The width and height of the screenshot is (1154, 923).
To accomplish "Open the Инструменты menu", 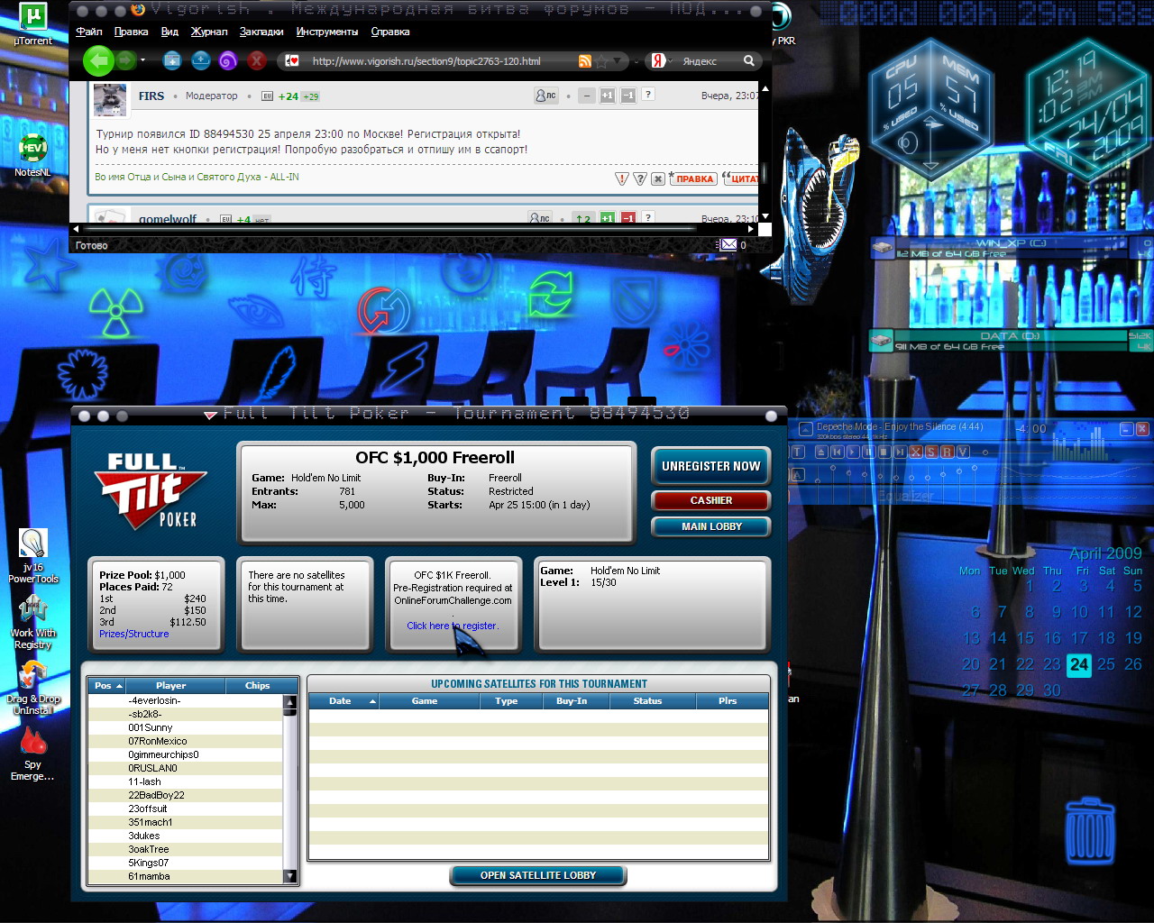I will pos(327,32).
